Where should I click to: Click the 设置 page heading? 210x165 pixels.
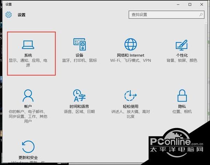[22, 15]
